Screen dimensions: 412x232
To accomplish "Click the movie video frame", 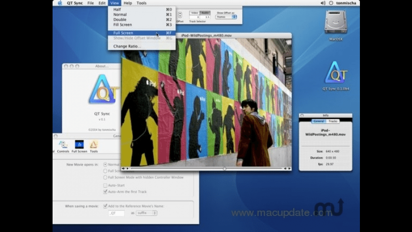I will tap(206, 102).
